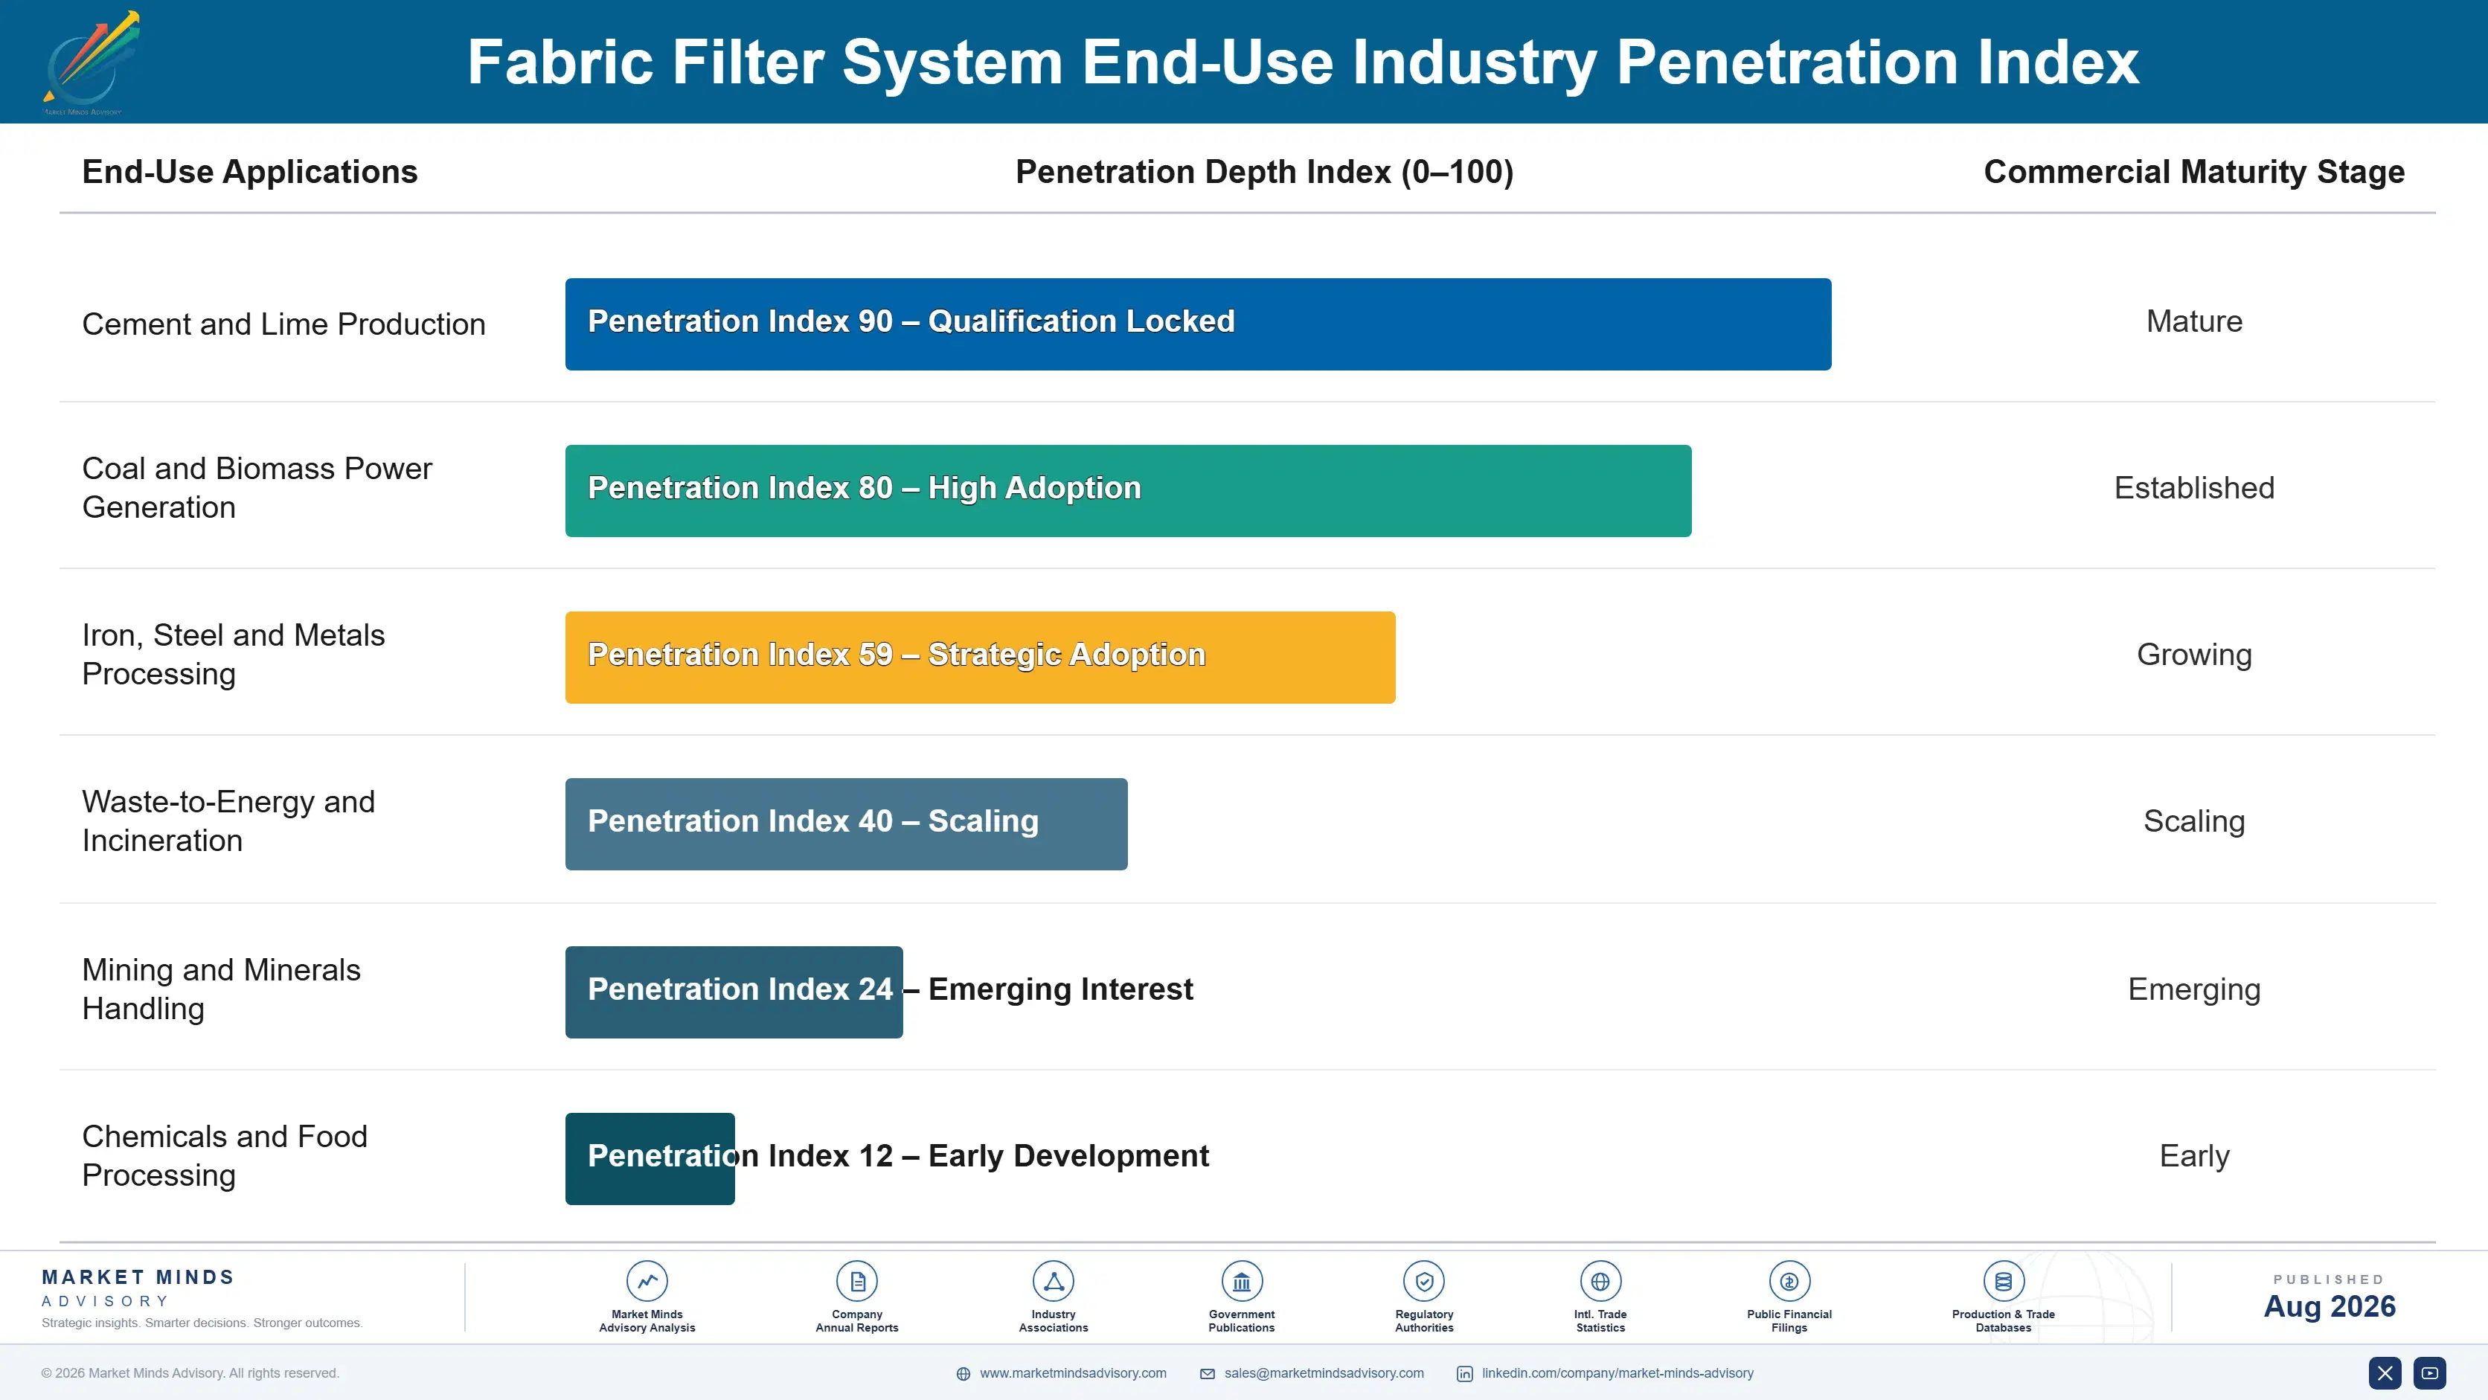Click the Penetration Index 90 blue bar
Image resolution: width=2488 pixels, height=1400 pixels.
1198,324
